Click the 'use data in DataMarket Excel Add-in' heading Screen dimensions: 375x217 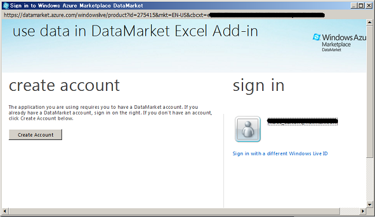pos(135,31)
